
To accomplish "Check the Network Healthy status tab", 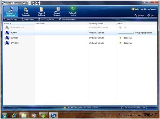I will tap(73, 12).
